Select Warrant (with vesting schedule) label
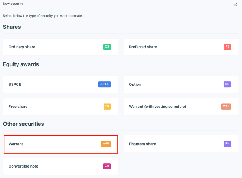Viewport: 242px width, 178px height. (x=157, y=107)
